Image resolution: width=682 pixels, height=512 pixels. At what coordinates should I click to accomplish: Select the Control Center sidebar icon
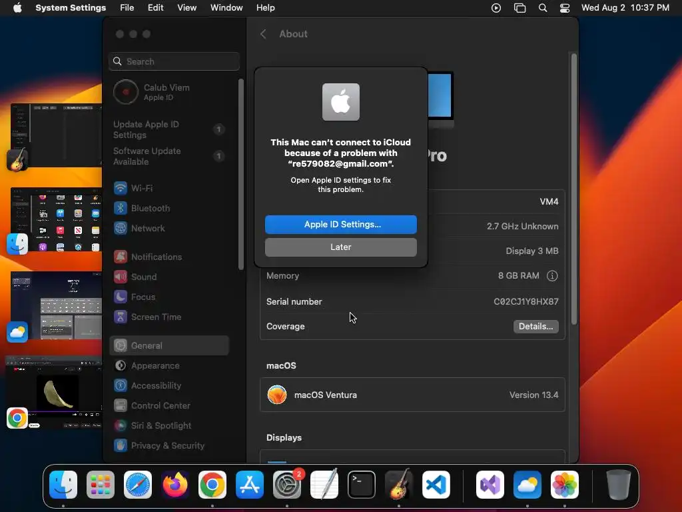121,406
